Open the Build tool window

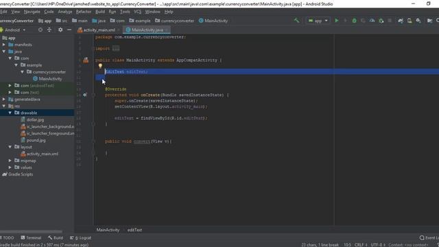(x=56, y=238)
